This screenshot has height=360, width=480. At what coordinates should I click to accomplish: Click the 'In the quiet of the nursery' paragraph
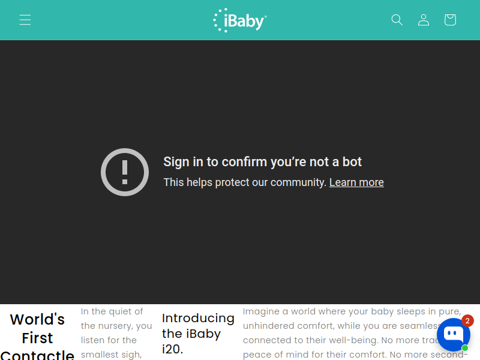click(x=116, y=333)
